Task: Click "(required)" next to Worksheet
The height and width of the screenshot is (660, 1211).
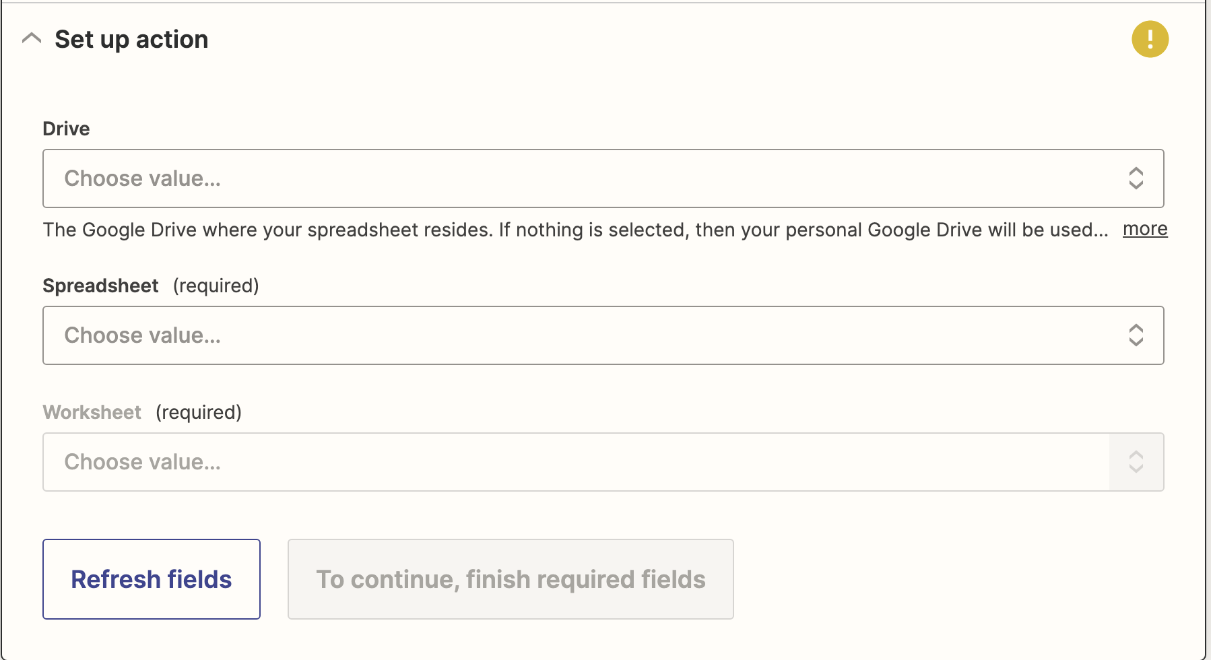Action: (198, 412)
